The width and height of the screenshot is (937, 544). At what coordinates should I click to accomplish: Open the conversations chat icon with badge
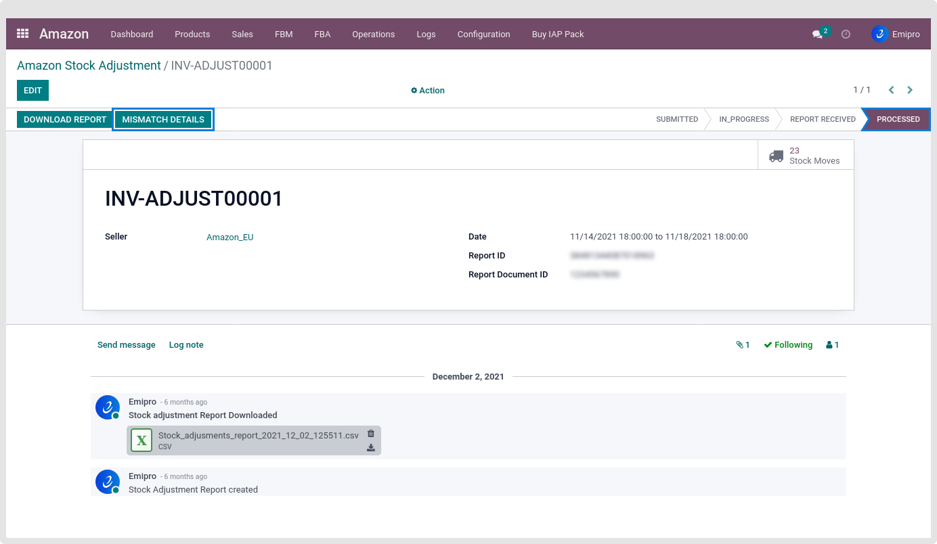tap(818, 35)
